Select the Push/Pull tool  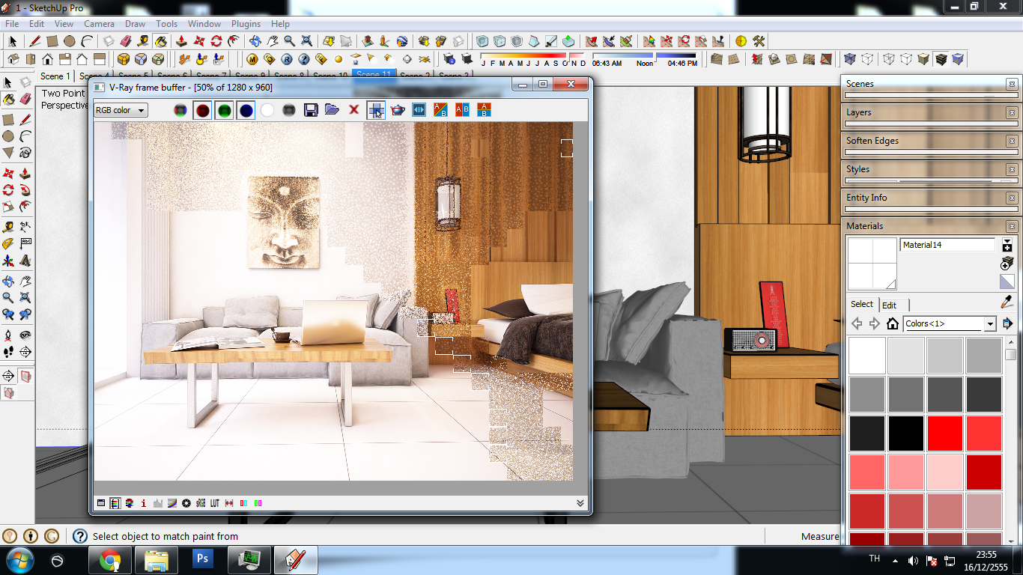pos(181,41)
